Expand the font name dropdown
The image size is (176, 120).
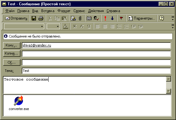coord(42,27)
